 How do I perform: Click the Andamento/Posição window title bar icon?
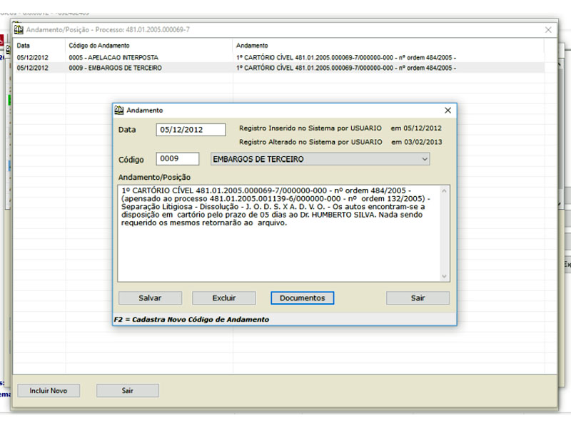[19, 29]
